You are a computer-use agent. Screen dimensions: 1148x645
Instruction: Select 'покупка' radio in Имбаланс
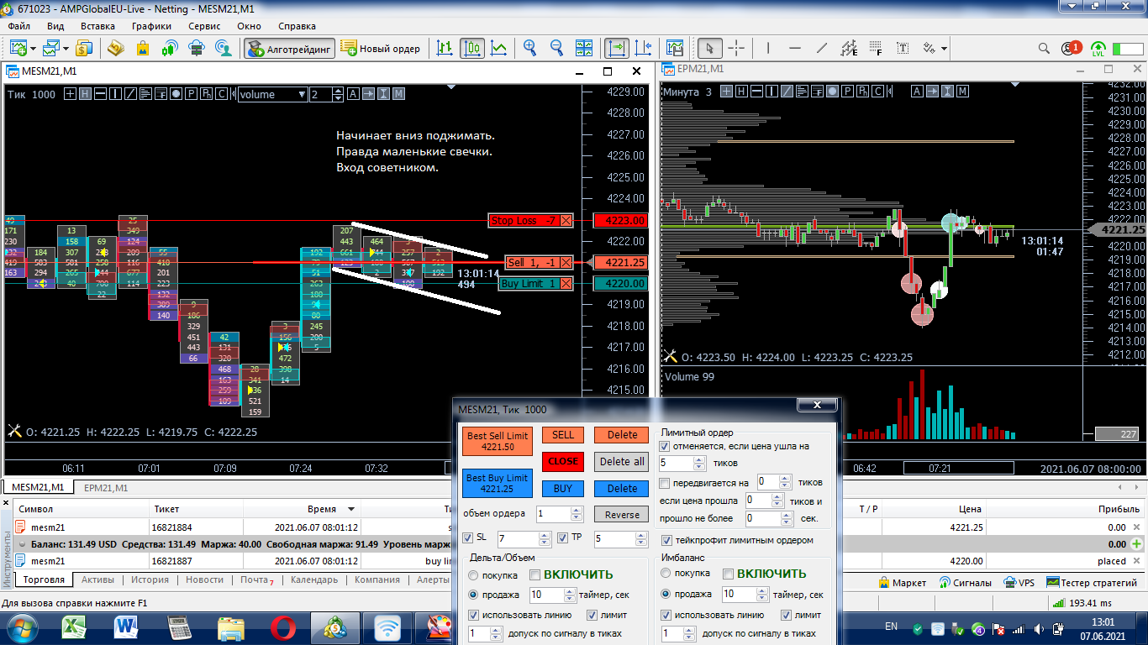(x=667, y=574)
